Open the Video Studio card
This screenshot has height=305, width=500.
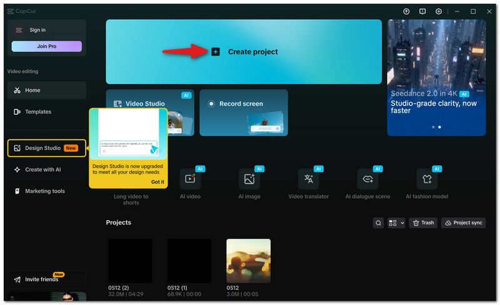coord(150,112)
